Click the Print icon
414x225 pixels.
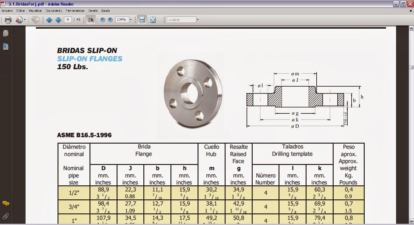(8, 20)
